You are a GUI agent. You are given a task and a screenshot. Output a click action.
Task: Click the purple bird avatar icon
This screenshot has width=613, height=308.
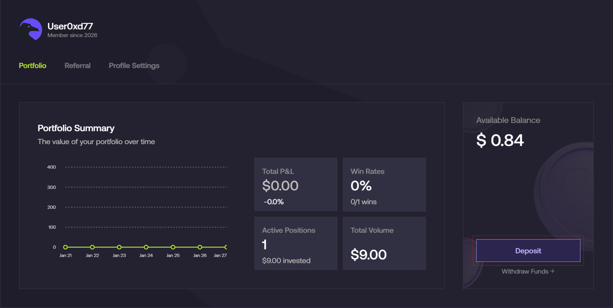[31, 29]
